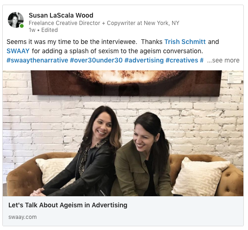This screenshot has height=230, width=248.
Task: Click the green online status dot
Action: click(x=22, y=26)
